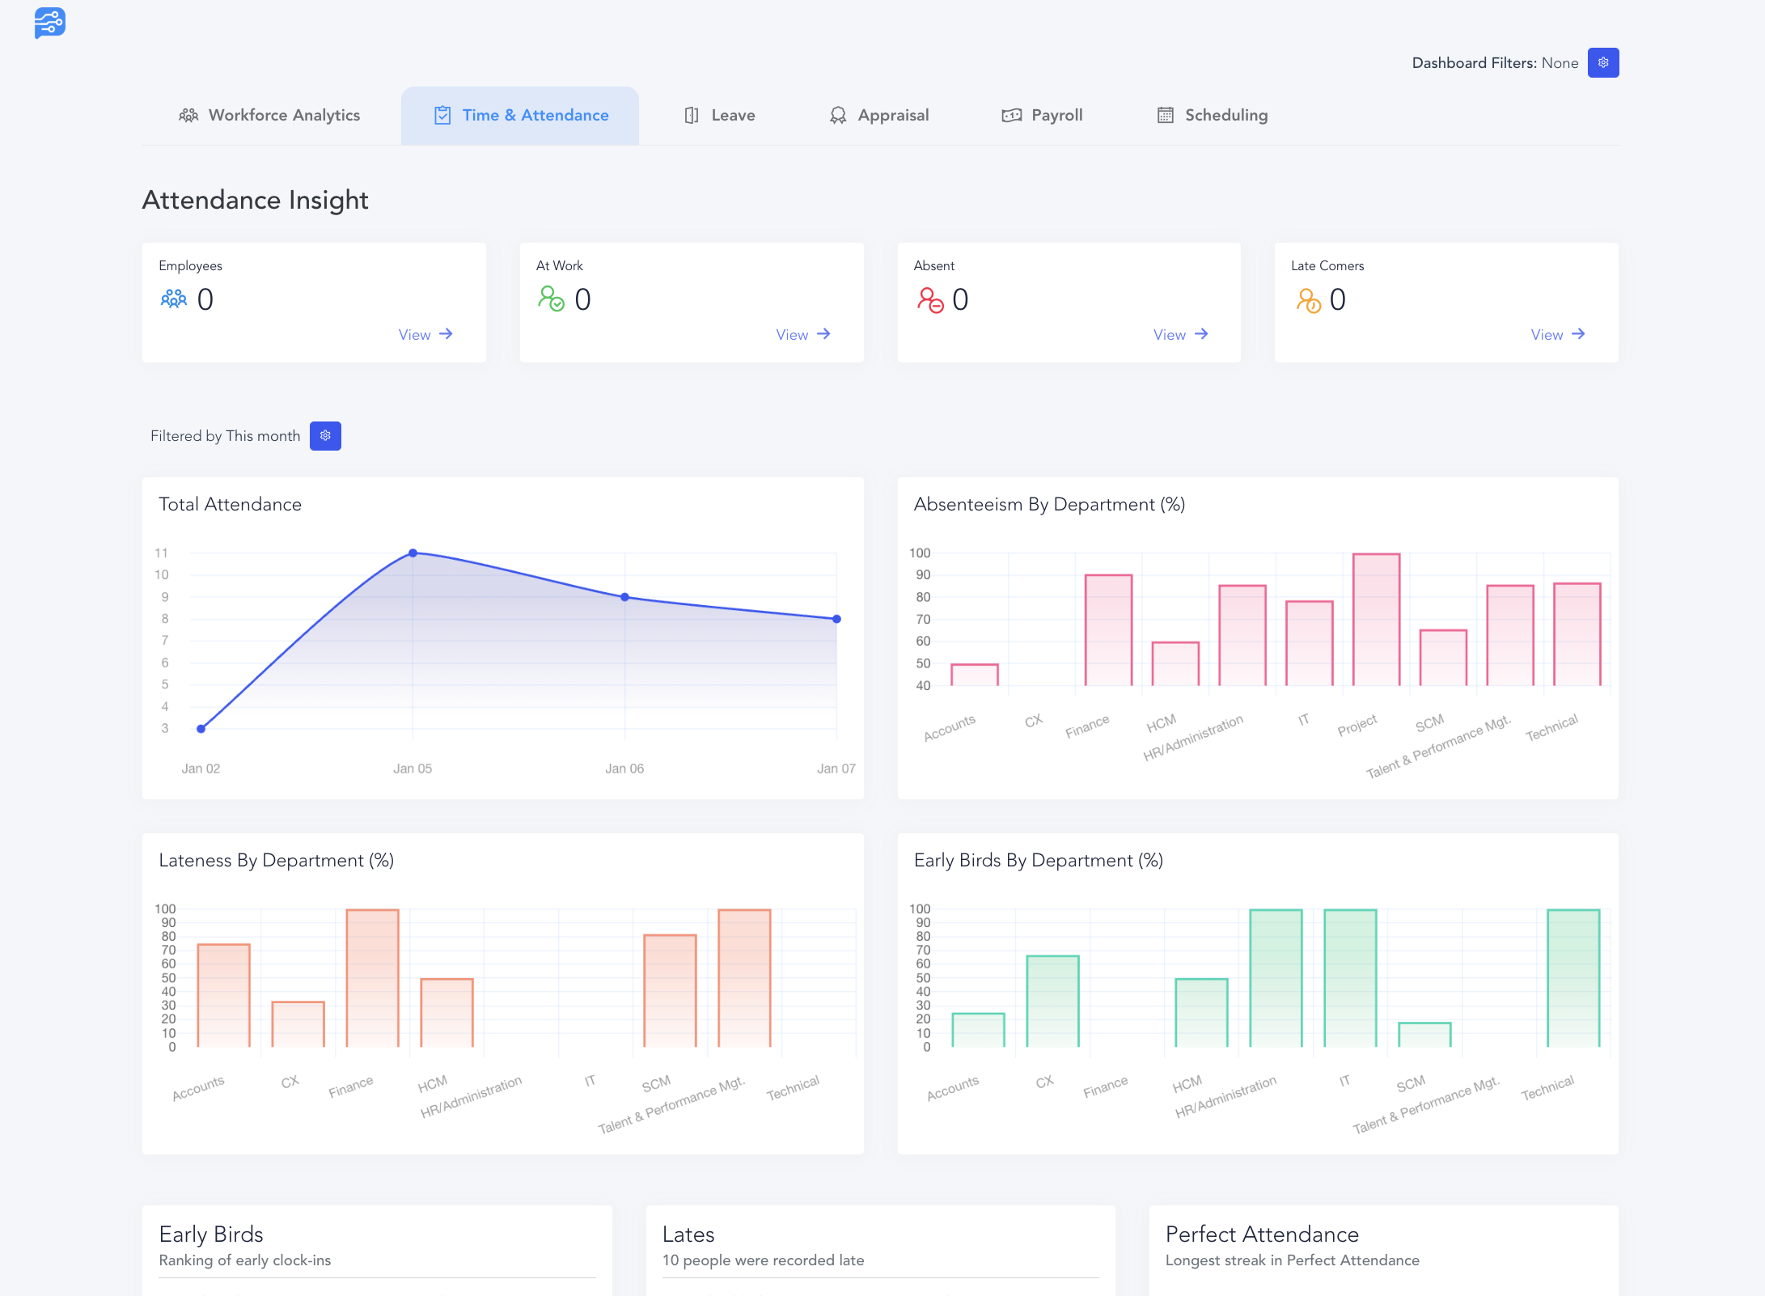Click View on the Late Comers card
The image size is (1765, 1296).
pyautogui.click(x=1557, y=334)
